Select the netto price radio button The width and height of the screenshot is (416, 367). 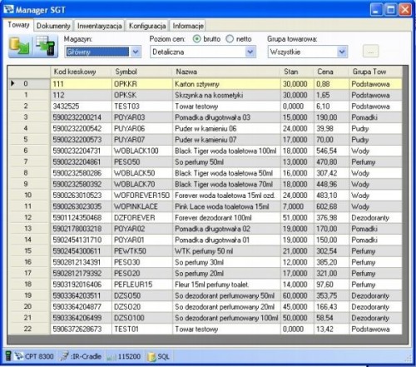(x=230, y=39)
